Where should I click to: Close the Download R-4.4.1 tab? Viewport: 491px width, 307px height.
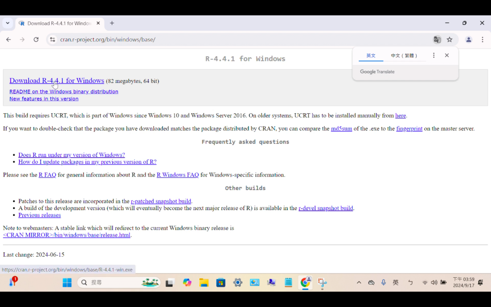click(x=98, y=23)
